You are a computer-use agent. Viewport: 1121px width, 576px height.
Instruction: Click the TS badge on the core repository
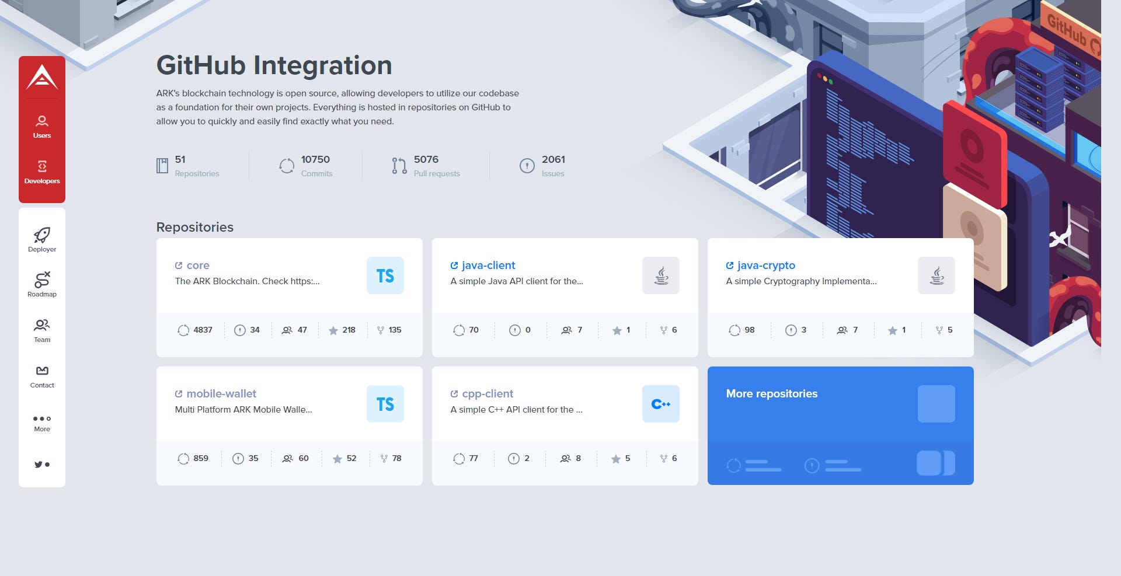(385, 275)
